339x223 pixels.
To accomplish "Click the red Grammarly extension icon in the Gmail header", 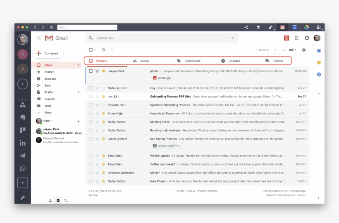I will [286, 38].
